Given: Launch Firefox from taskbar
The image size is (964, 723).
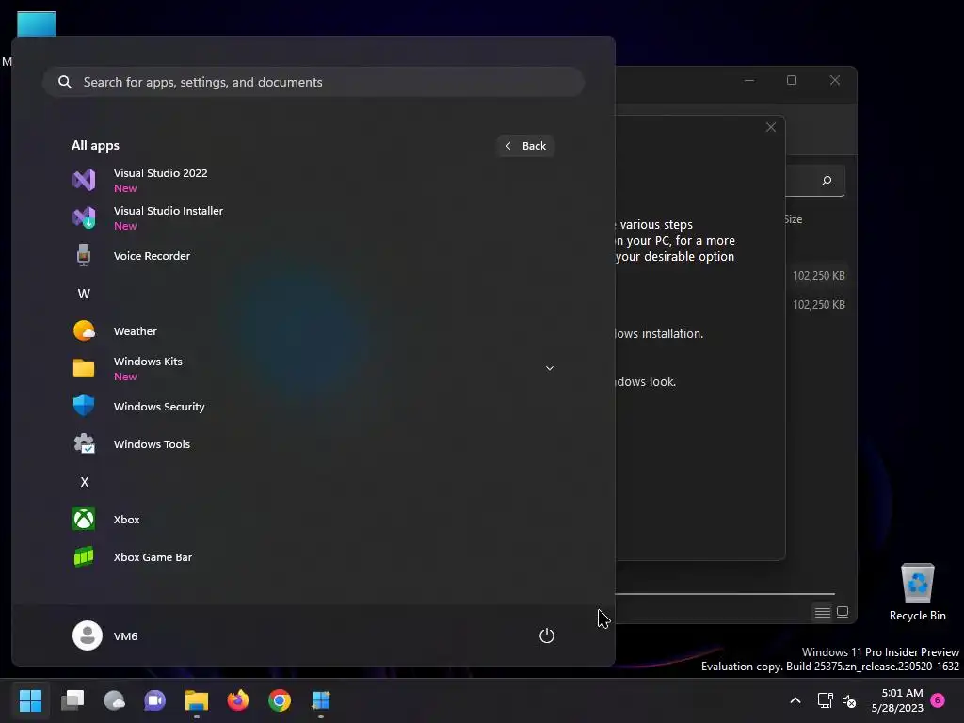Looking at the screenshot, I should point(238,700).
